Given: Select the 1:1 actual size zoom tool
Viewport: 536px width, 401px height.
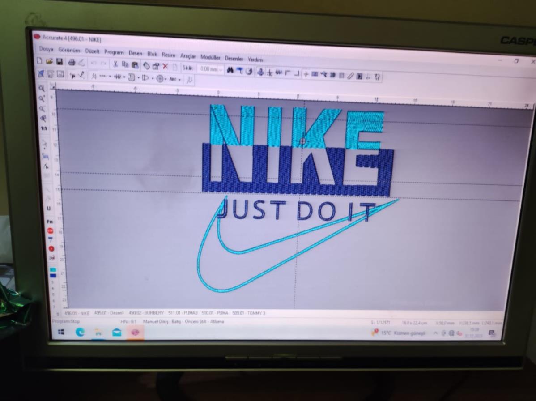Looking at the screenshot, I should pyautogui.click(x=44, y=128).
